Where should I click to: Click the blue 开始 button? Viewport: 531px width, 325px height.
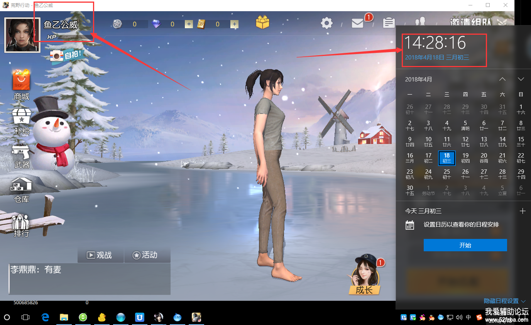click(x=465, y=245)
